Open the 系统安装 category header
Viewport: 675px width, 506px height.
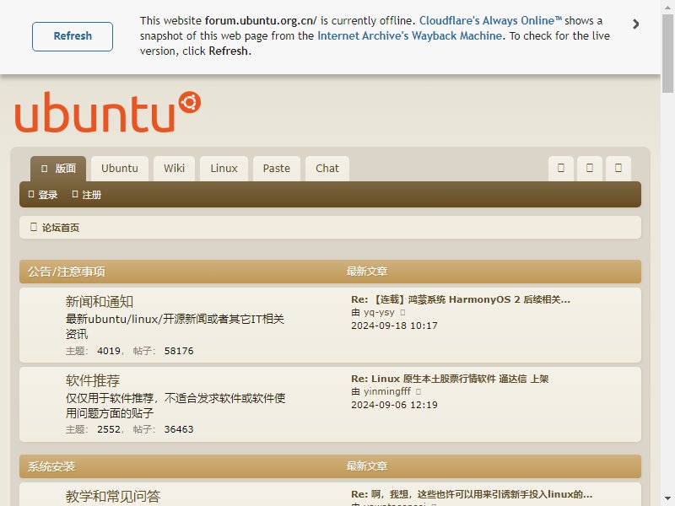click(x=51, y=466)
